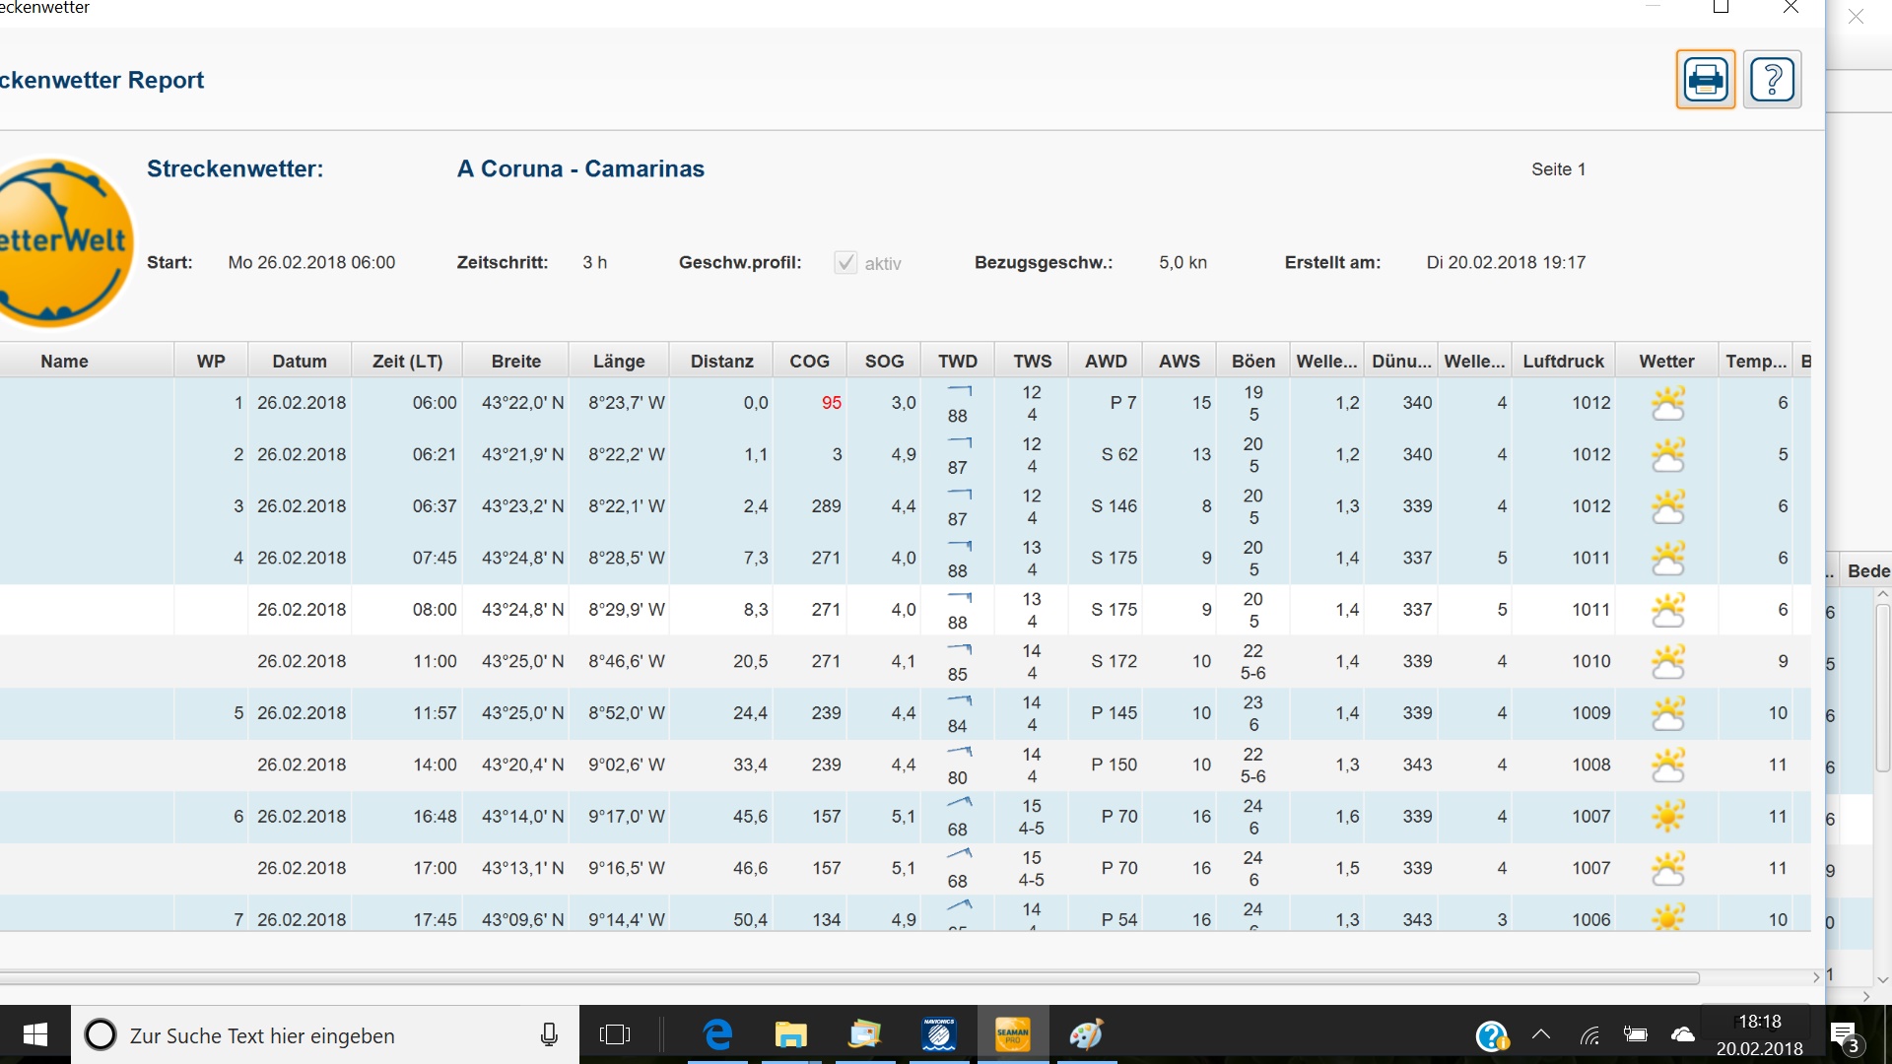
Task: Open File Explorer from the taskbar
Action: (x=790, y=1034)
